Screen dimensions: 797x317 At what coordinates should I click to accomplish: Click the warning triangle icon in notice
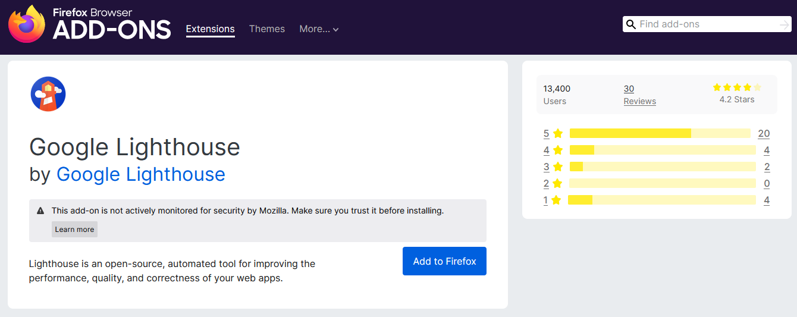click(40, 211)
